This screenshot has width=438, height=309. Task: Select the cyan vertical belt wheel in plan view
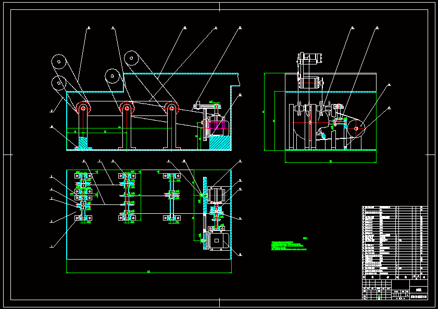click(x=205, y=213)
